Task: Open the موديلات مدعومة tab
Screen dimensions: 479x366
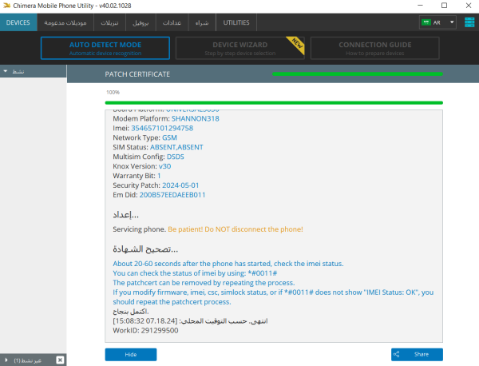Action: tap(65, 22)
